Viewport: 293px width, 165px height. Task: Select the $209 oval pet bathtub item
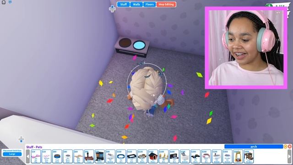point(217,156)
